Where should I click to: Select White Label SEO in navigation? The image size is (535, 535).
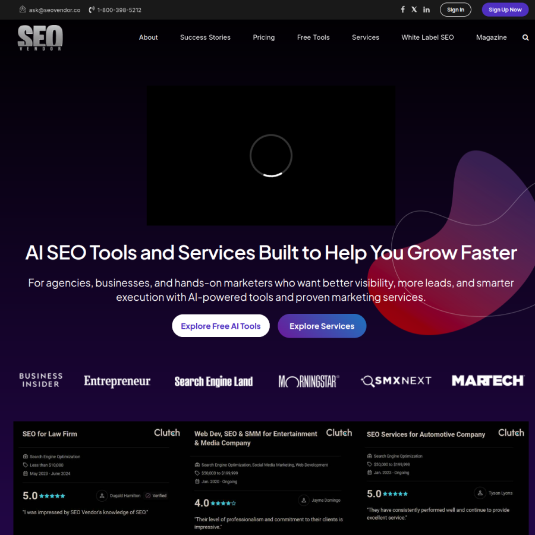[x=427, y=37]
